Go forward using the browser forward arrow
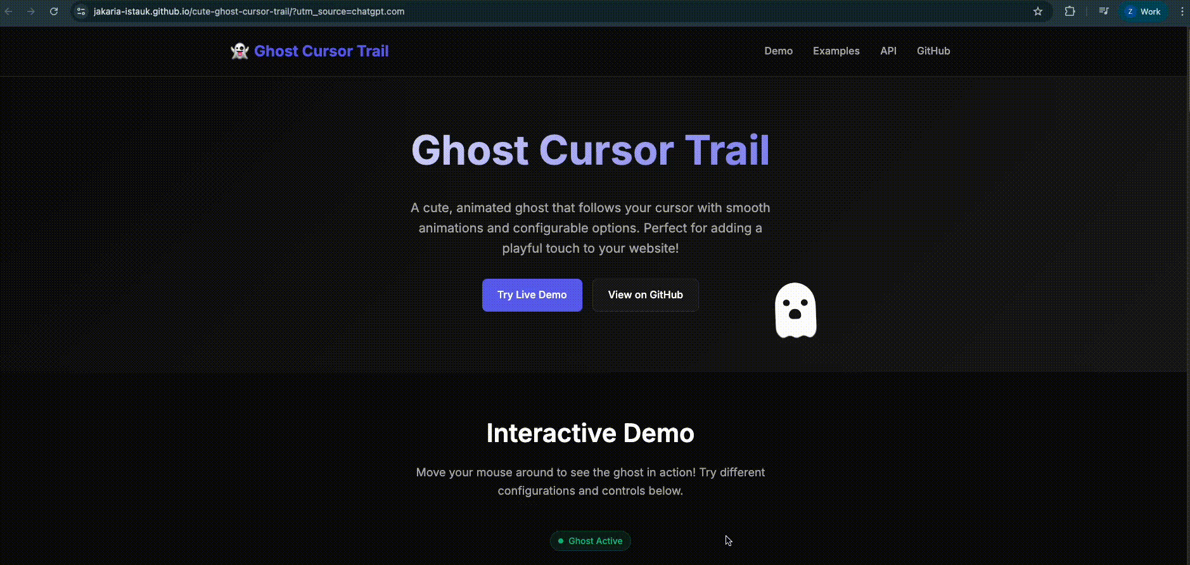The height and width of the screenshot is (565, 1190). 31,11
